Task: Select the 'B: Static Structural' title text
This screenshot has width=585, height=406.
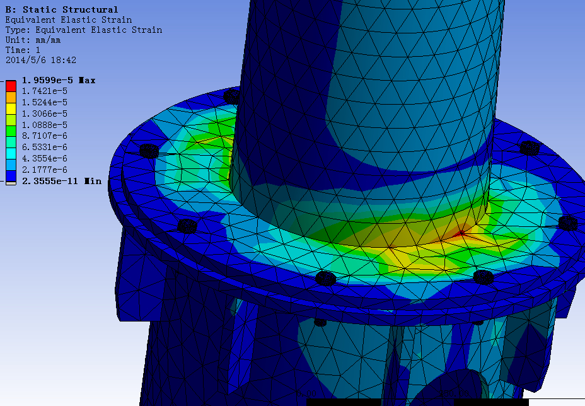Action: (62, 9)
